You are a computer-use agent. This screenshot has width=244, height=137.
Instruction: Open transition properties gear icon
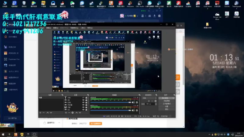156,101
